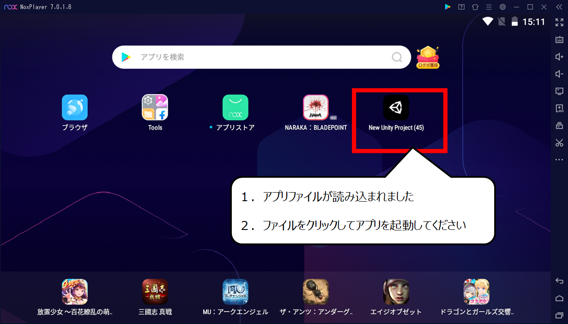Viewport: 568px width, 324px height.
Task: Open 三國志 真戦 game icon
Action: pyautogui.click(x=155, y=292)
